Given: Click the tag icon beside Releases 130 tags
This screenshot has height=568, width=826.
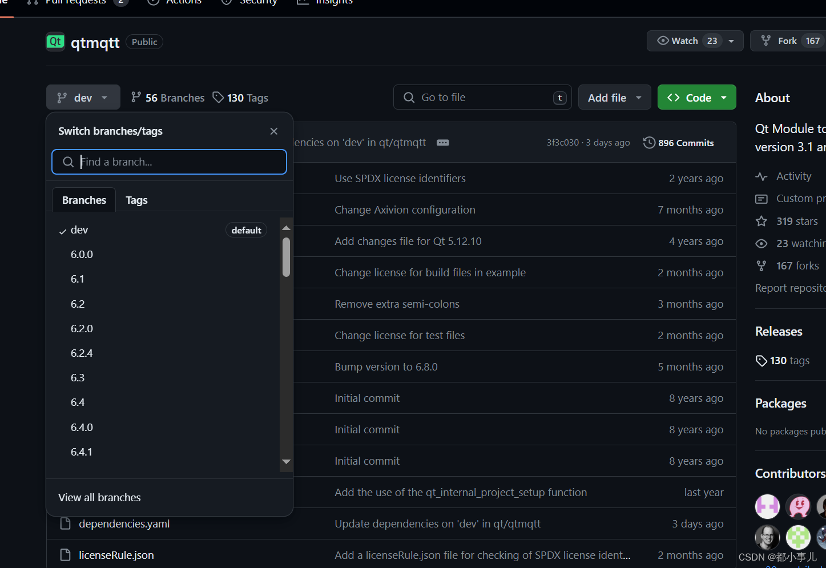Looking at the screenshot, I should tap(761, 360).
